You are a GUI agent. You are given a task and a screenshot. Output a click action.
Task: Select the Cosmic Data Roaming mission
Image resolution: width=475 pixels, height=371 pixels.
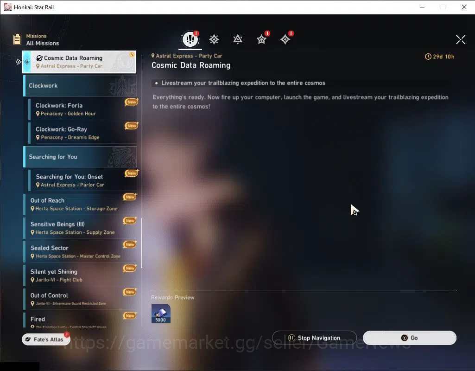(x=79, y=62)
